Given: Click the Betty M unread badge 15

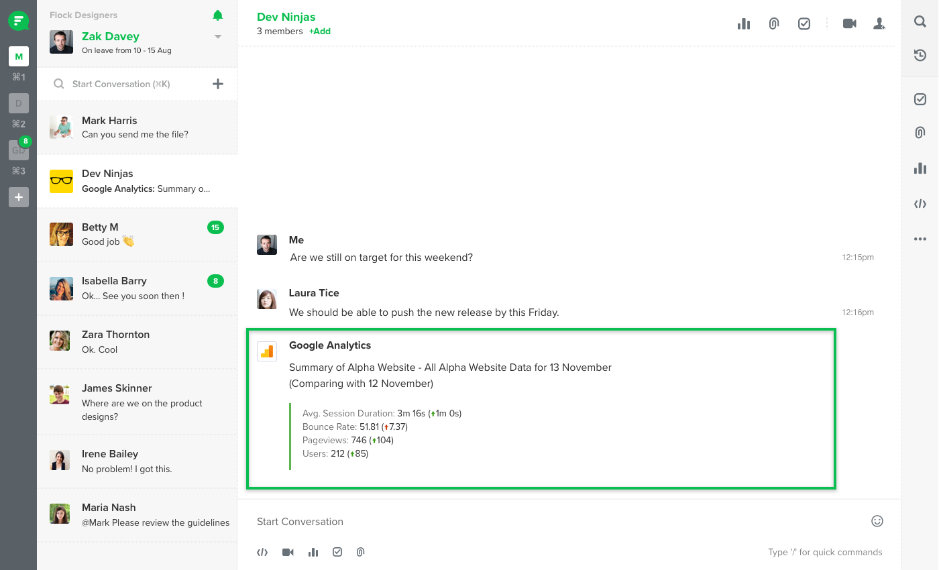Looking at the screenshot, I should 215,227.
